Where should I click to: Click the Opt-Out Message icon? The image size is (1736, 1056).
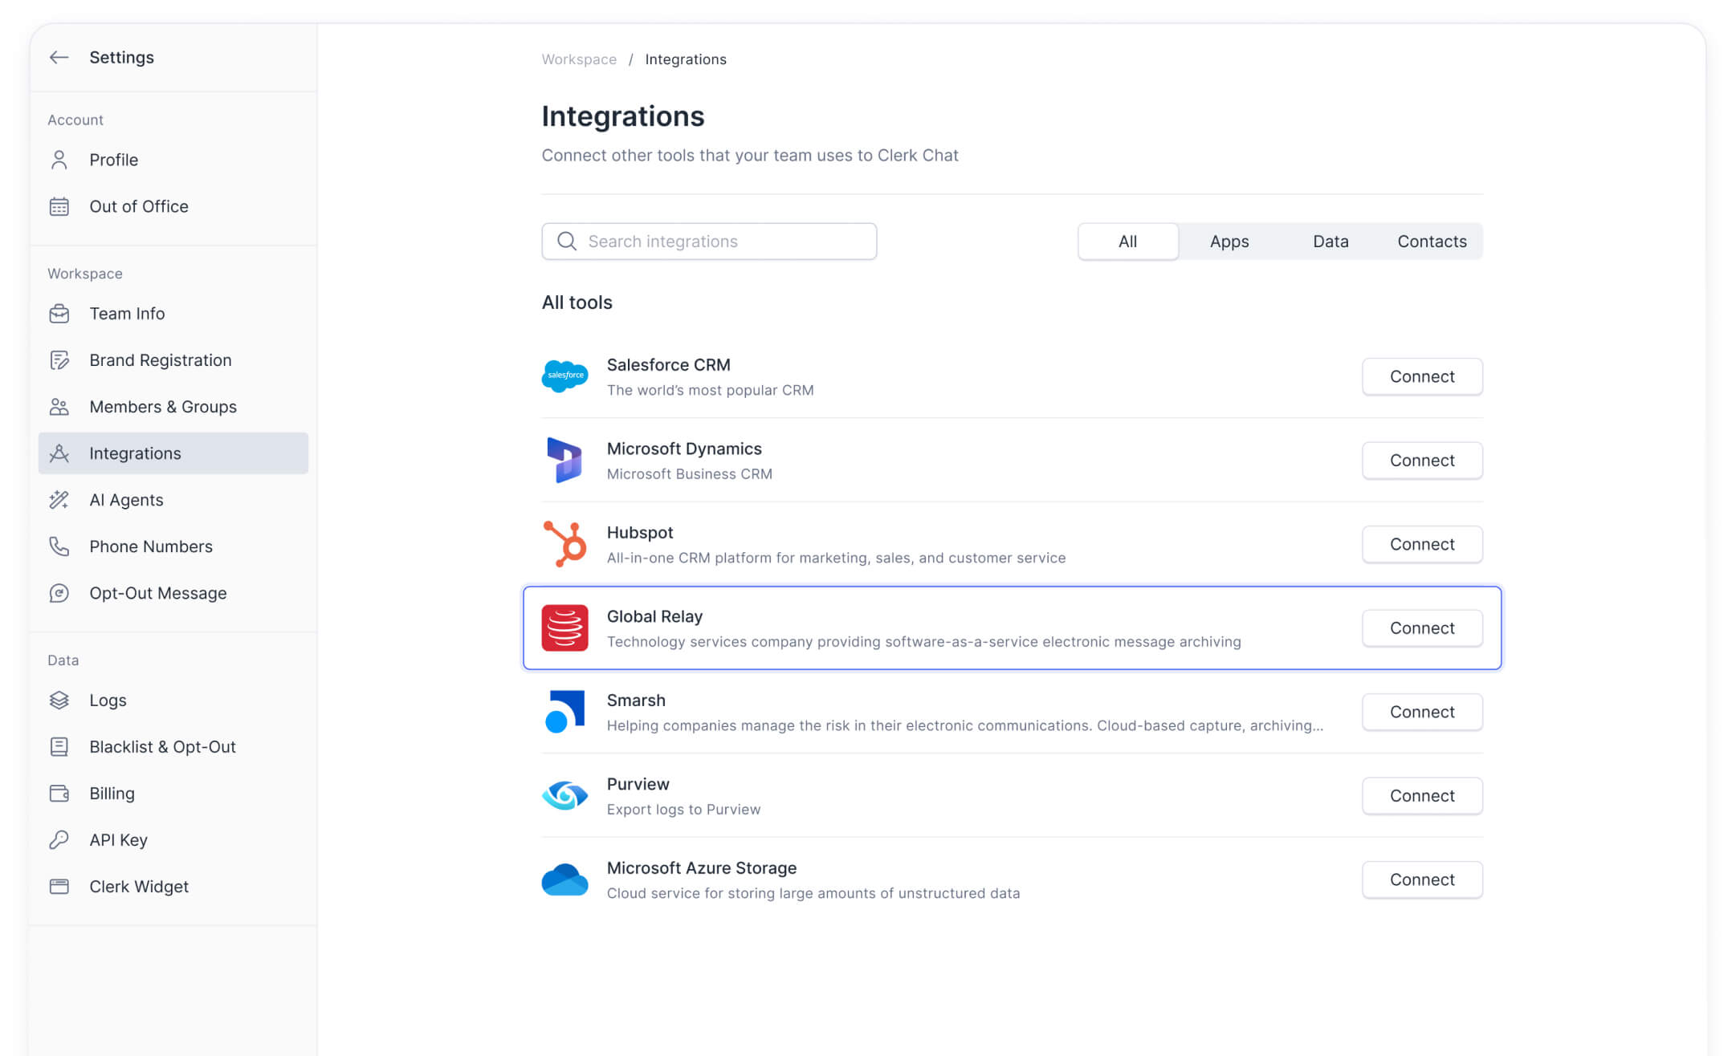pos(59,593)
